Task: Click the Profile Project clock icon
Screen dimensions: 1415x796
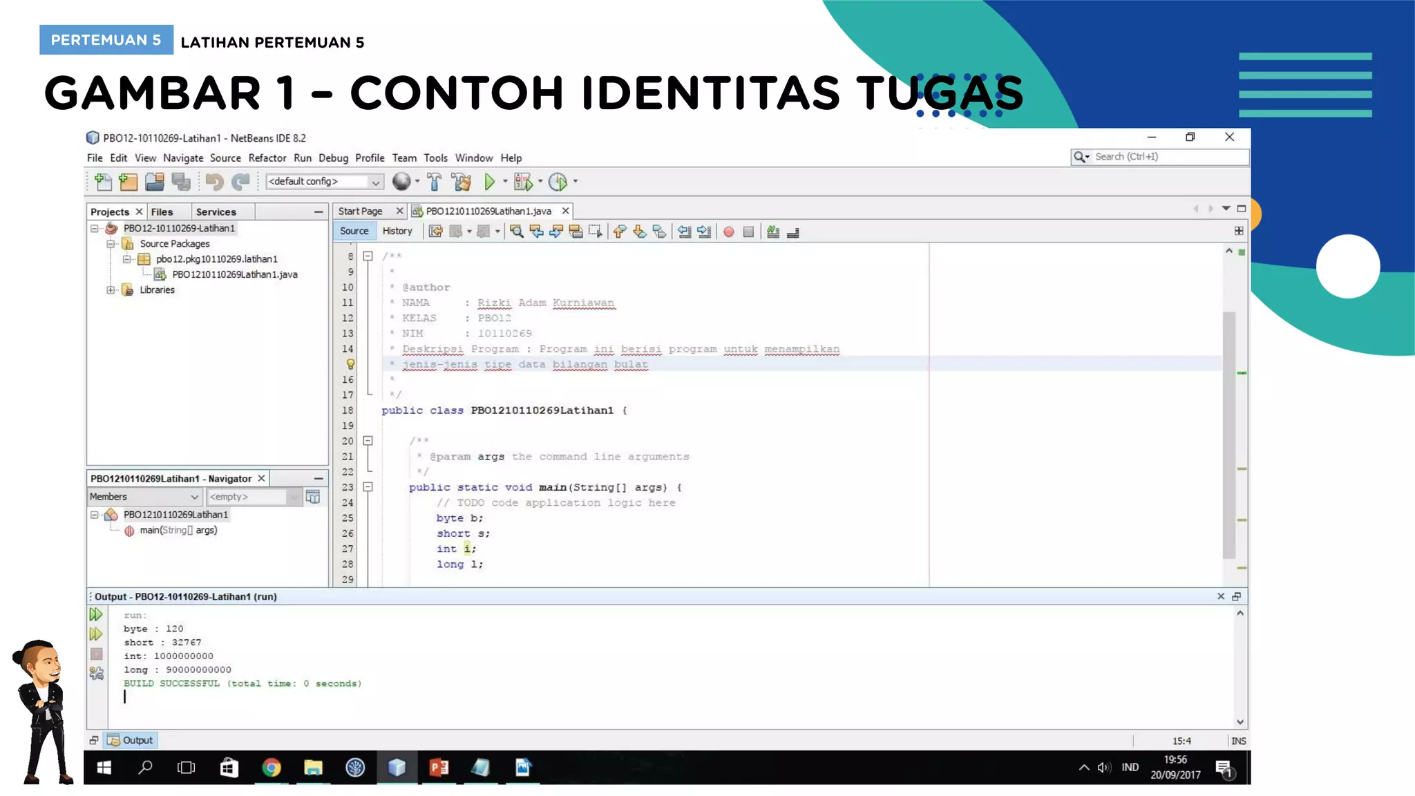Action: click(558, 182)
